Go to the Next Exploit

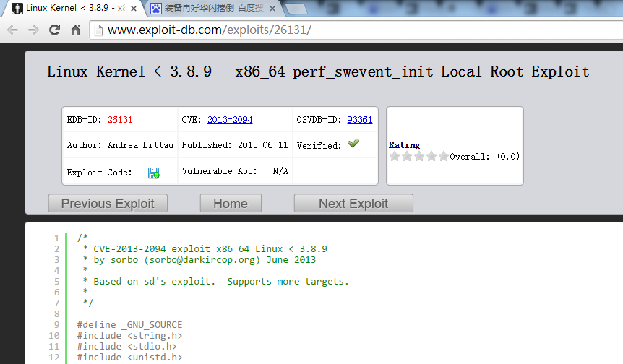pos(353,203)
